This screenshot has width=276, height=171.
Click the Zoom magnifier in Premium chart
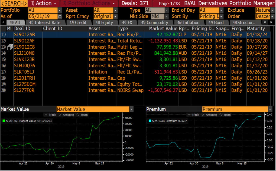[x=220, y=115]
